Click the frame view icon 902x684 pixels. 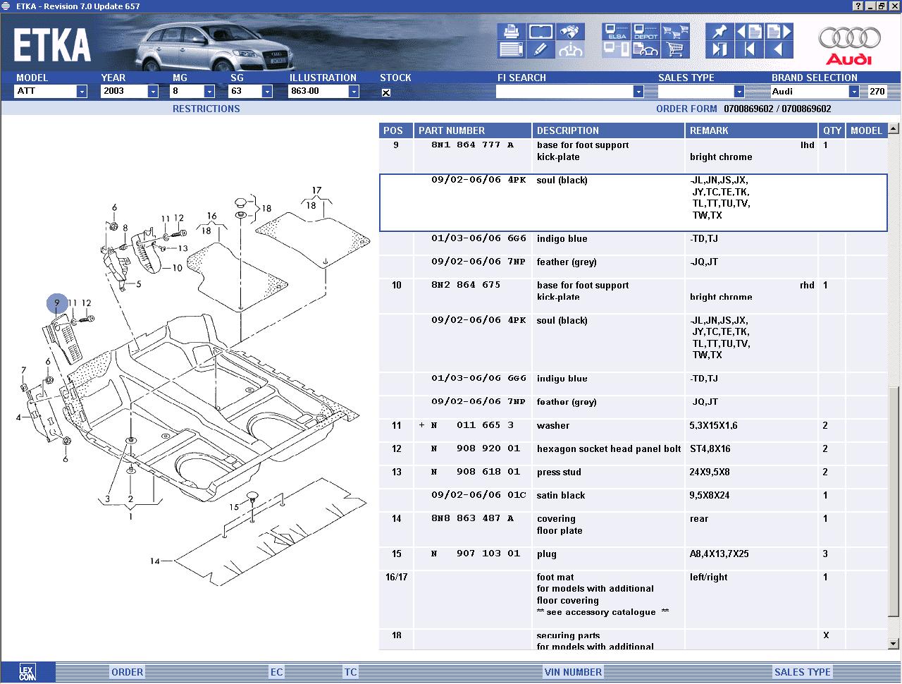(x=540, y=32)
